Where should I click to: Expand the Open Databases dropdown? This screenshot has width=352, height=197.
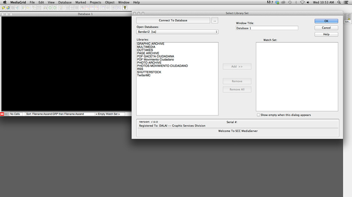[x=177, y=32]
